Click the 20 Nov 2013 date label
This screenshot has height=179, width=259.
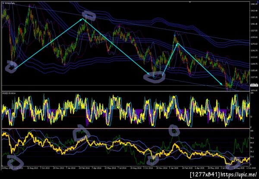(59, 168)
